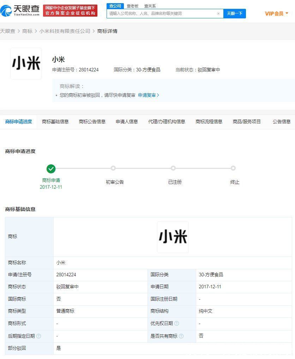Switch to the 公告信息 tab
This screenshot has width=295, height=359.
coord(282,122)
